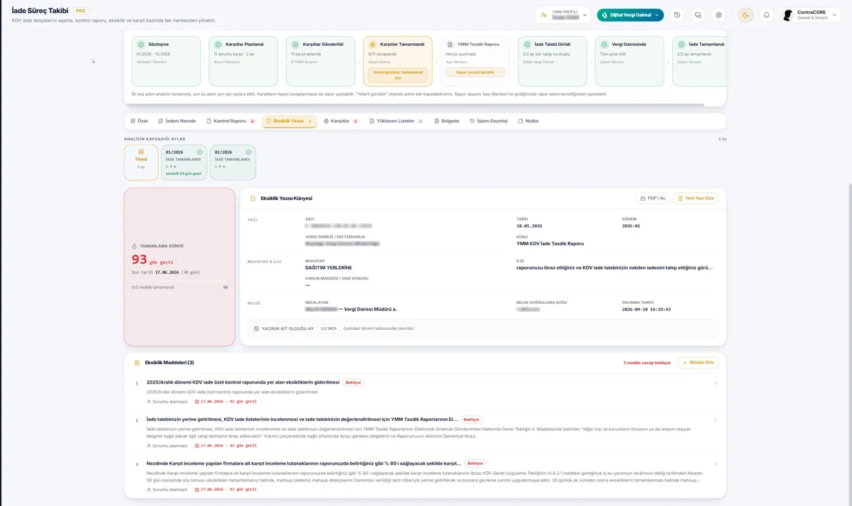Click the Karşıtlar Tamamlandı step icon
The height and width of the screenshot is (506, 852).
[x=373, y=45]
